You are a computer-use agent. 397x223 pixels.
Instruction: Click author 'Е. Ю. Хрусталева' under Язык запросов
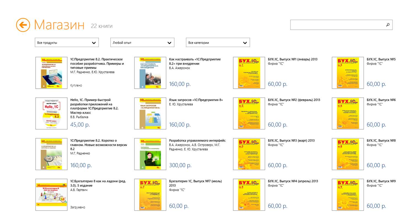tap(181, 104)
